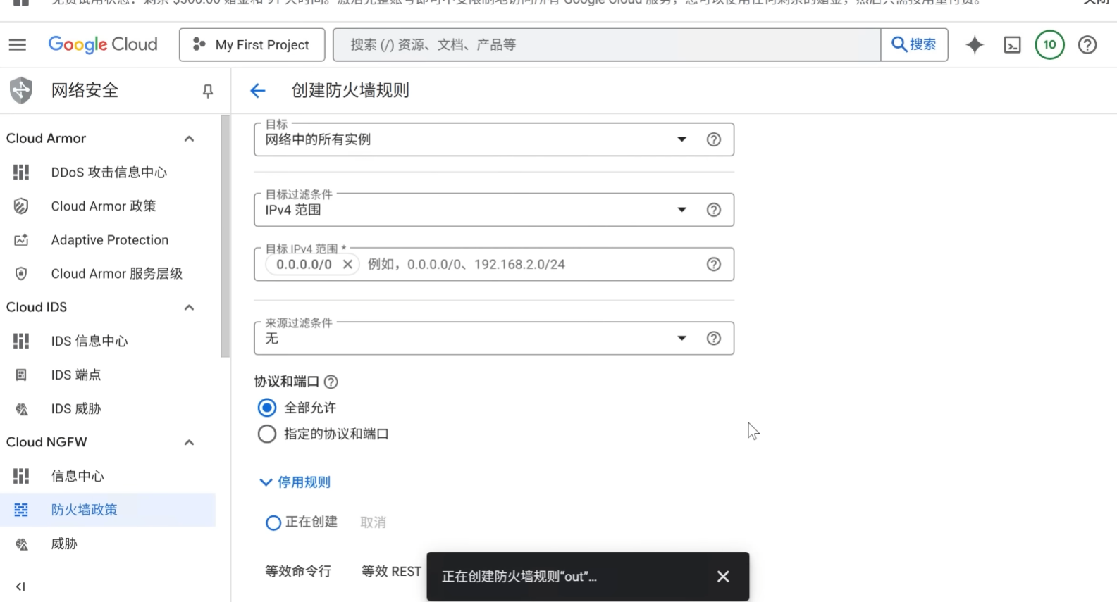Open the main navigation hamburger menu
This screenshot has height=602, width=1117.
[x=18, y=45]
